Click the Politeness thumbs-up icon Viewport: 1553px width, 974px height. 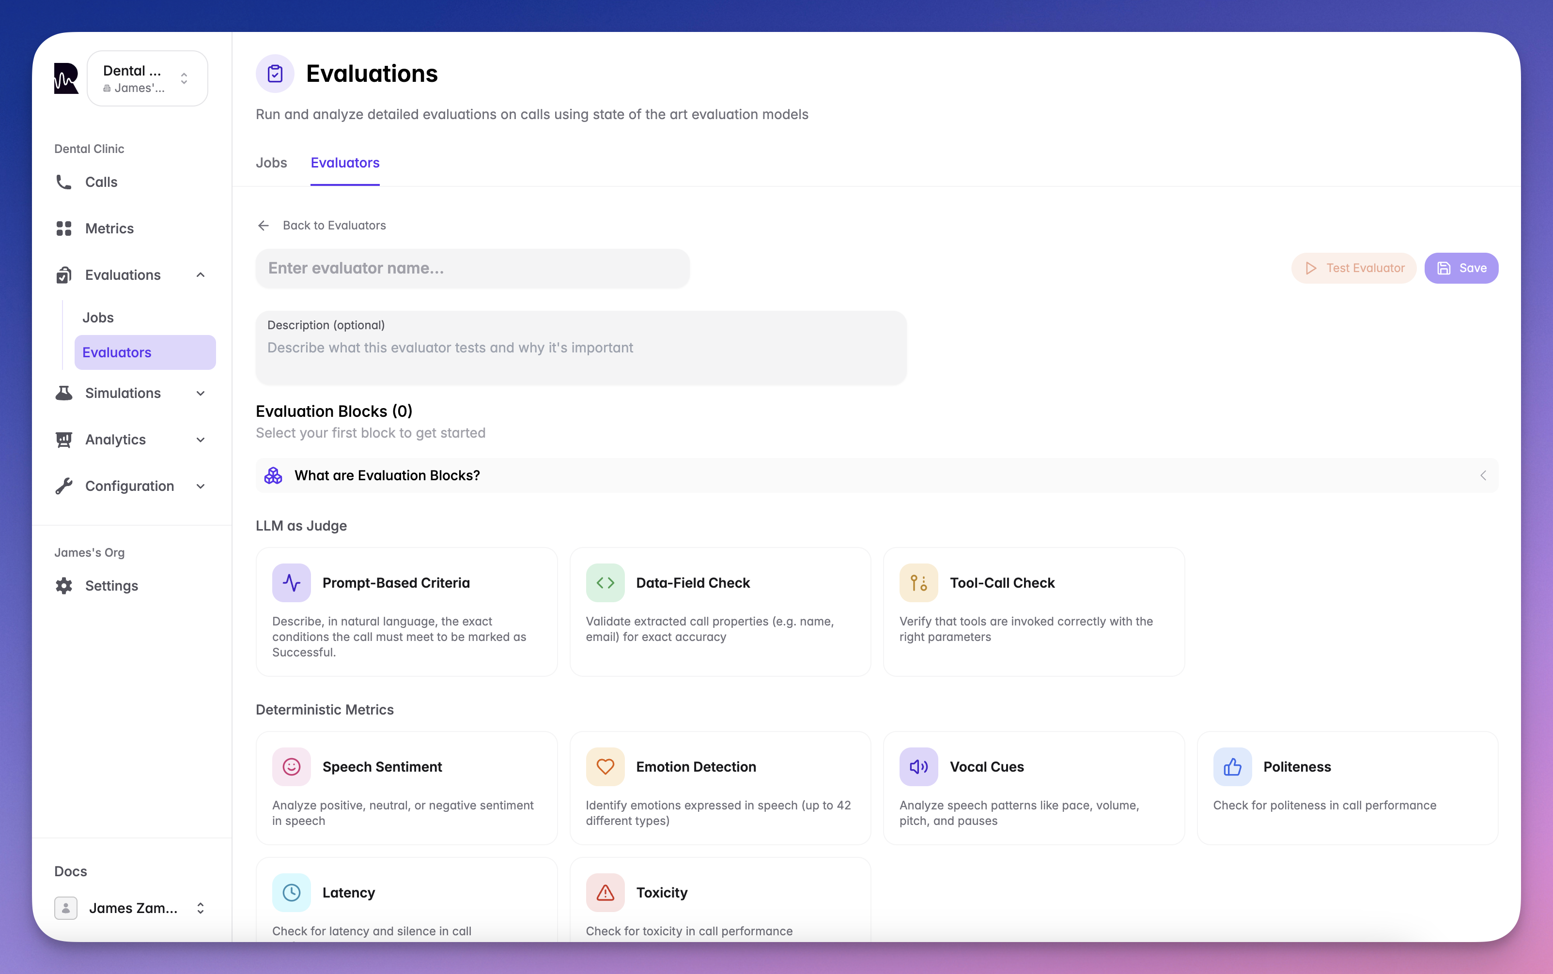[1232, 767]
